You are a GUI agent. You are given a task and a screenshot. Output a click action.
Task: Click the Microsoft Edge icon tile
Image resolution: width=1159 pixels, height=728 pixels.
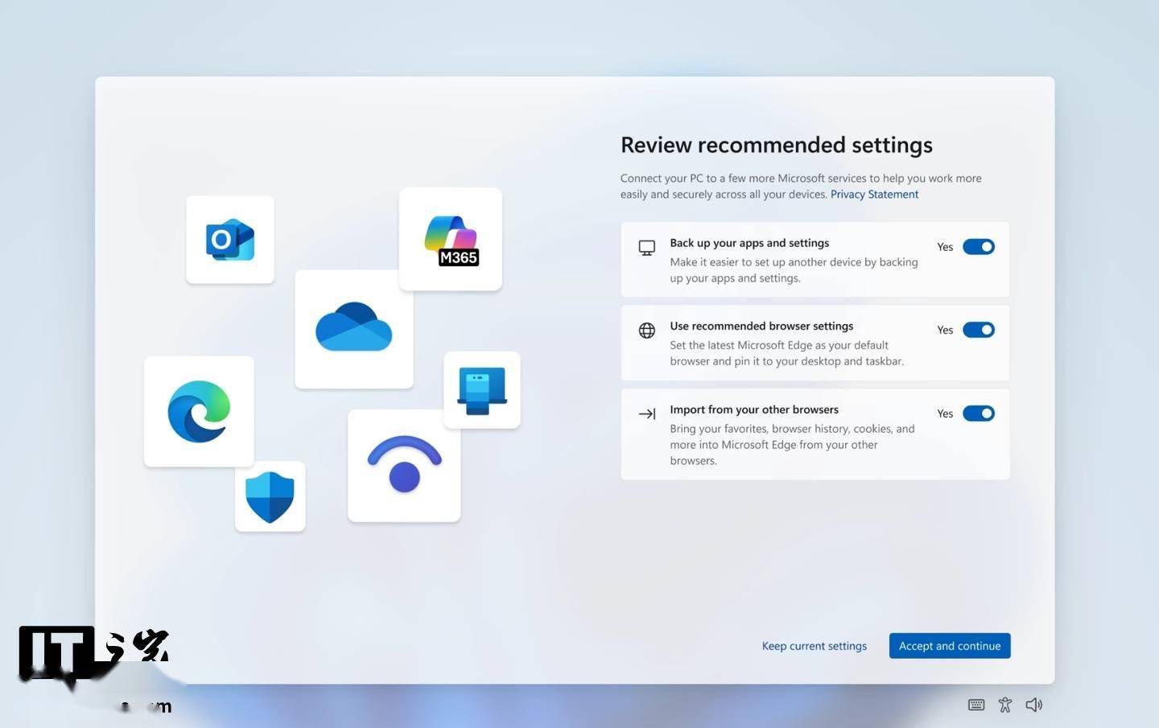(199, 411)
